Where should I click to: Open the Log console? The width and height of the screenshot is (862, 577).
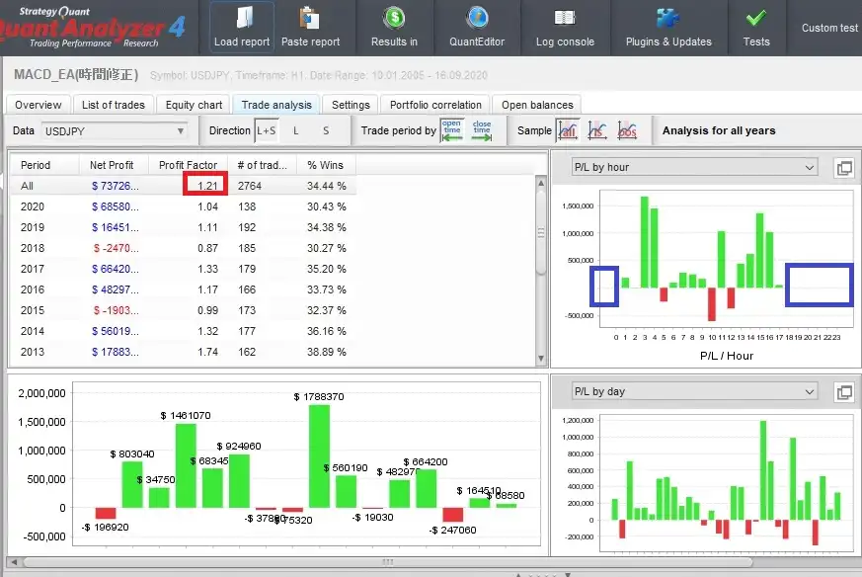(565, 19)
